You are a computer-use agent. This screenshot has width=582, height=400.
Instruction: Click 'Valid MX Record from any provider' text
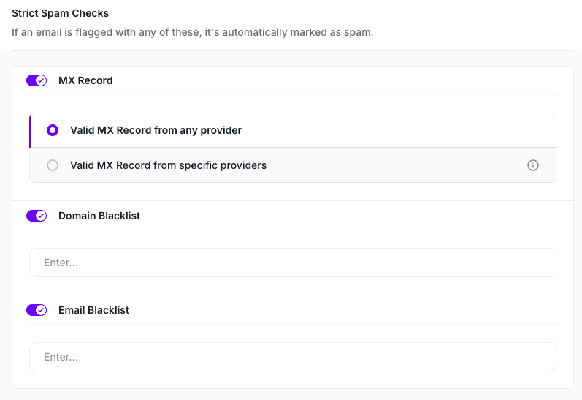pos(156,130)
